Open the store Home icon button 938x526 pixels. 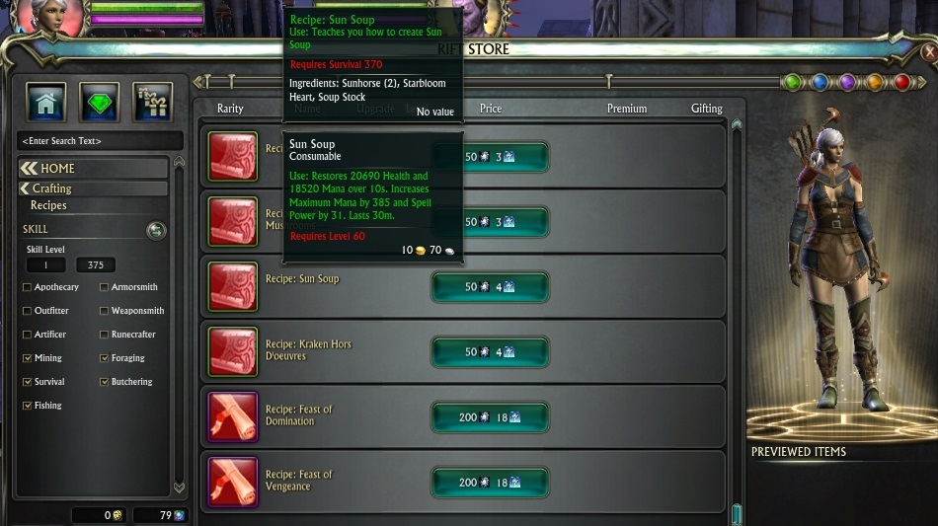pyautogui.click(x=46, y=103)
